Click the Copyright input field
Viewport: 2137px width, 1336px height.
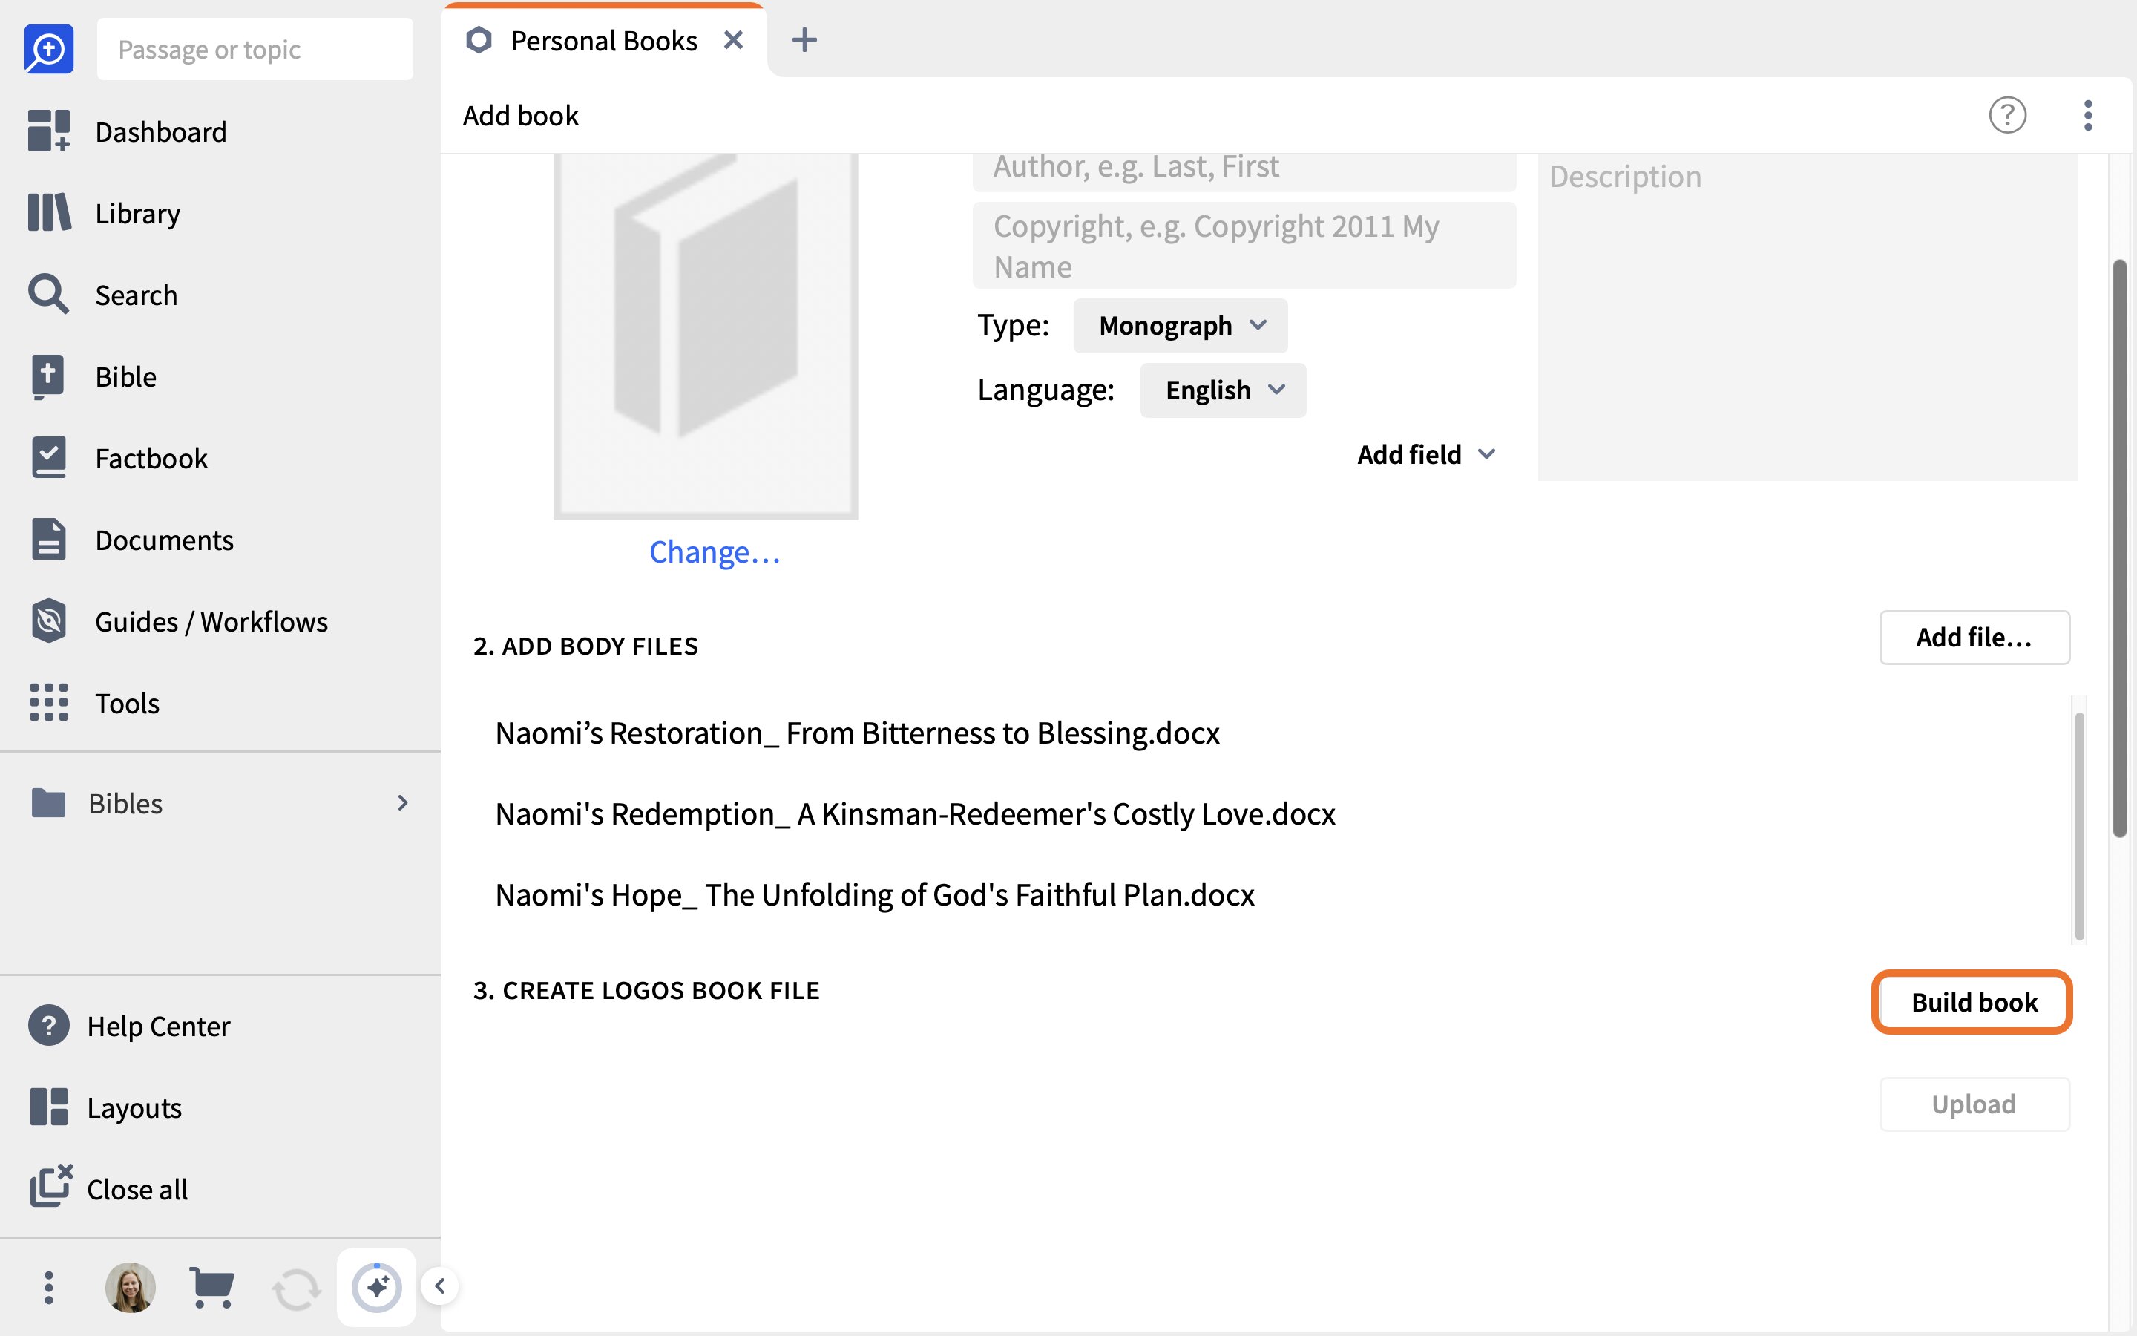pyautogui.click(x=1244, y=246)
